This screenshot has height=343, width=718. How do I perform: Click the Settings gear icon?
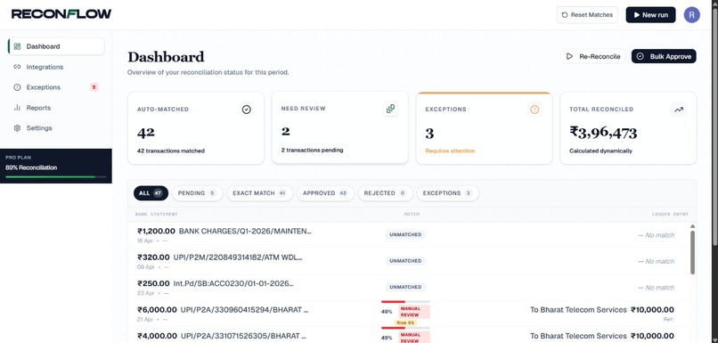(18, 127)
